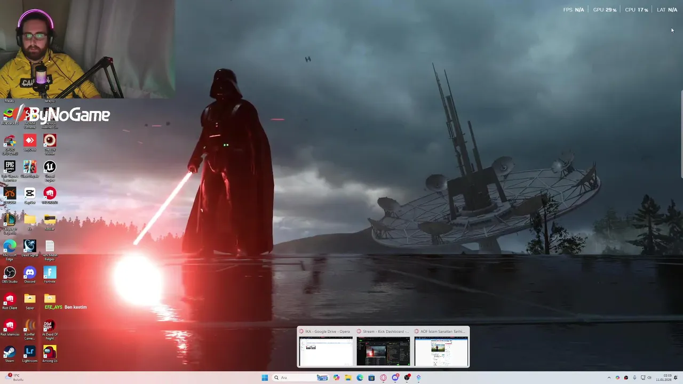Open the Microsoft Edge desktop shortcut
This screenshot has width=683, height=384.
point(10,250)
